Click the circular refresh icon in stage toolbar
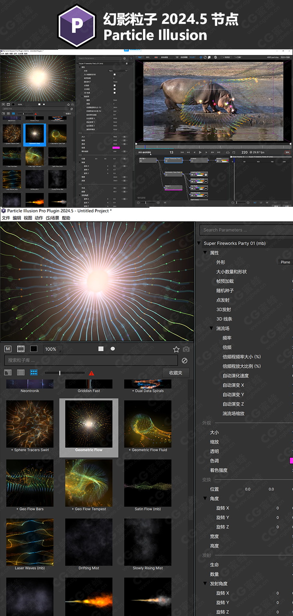The height and width of the screenshot is (616, 293). [x=205, y=57]
